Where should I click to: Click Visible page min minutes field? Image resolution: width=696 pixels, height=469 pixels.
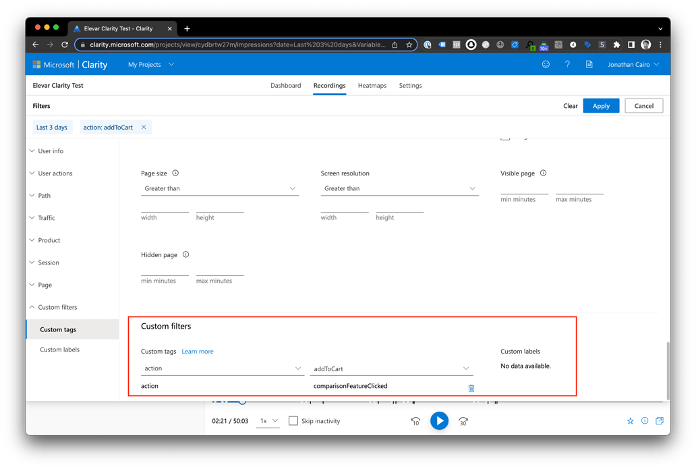click(524, 190)
